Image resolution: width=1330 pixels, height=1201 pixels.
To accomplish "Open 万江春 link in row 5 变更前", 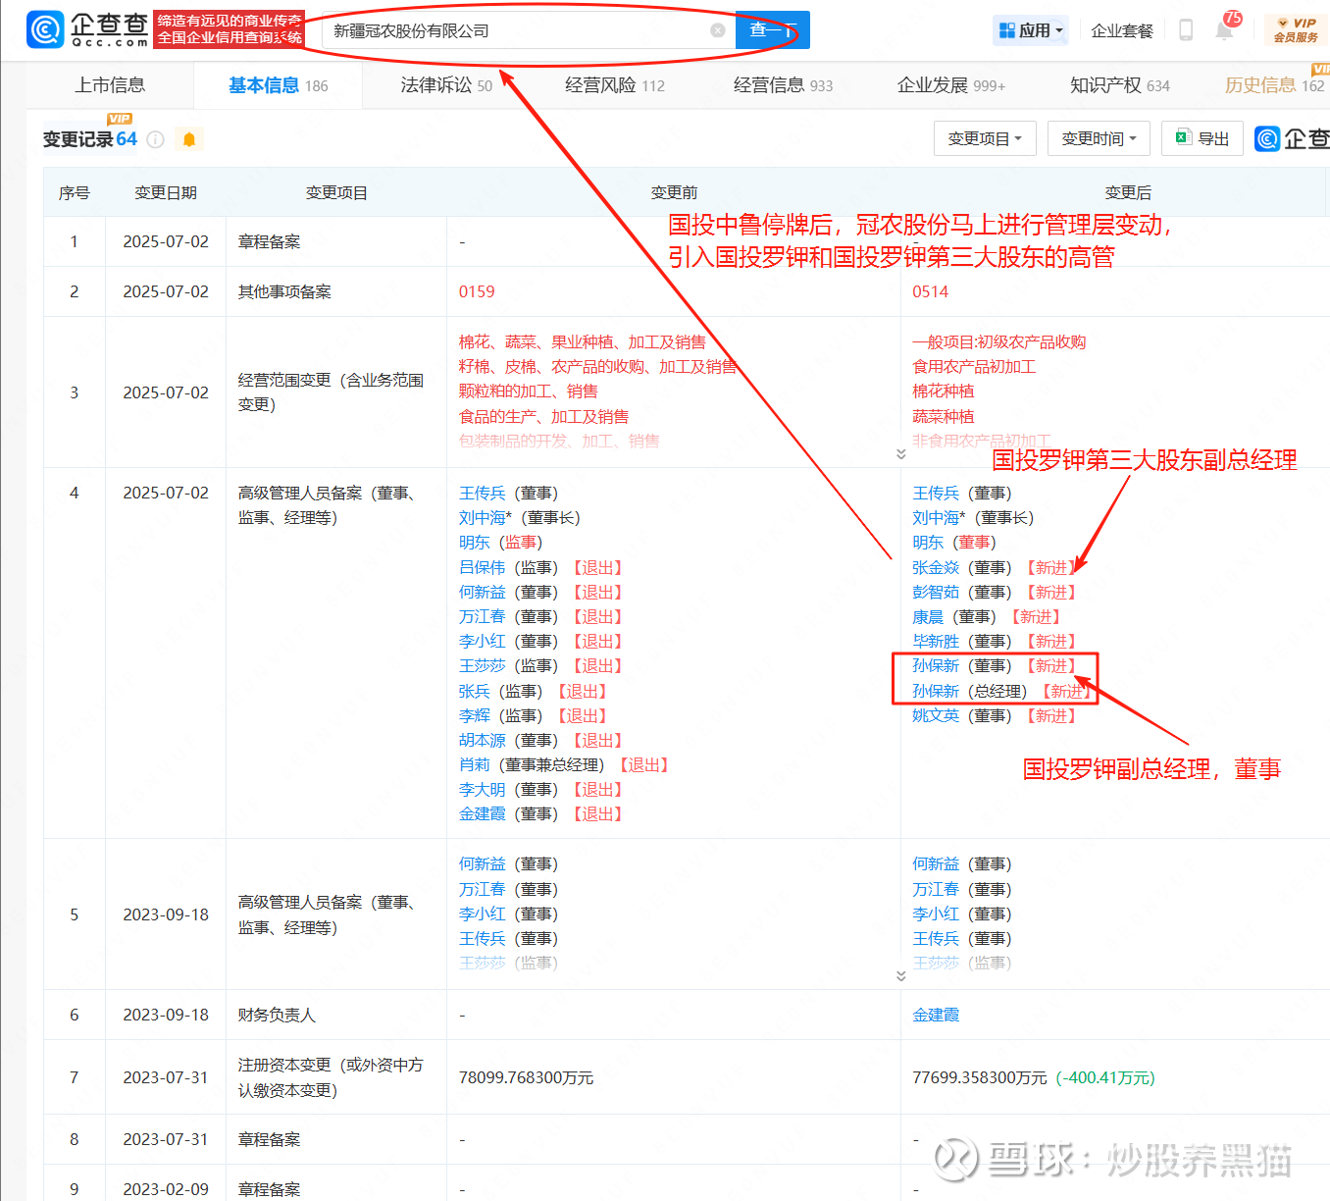I will (x=483, y=889).
